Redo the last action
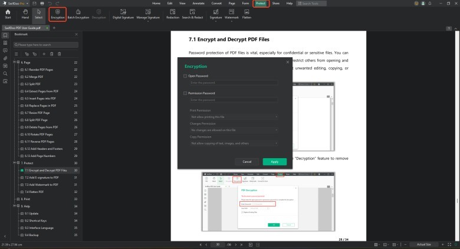460x249 pixels. click(x=57, y=3)
